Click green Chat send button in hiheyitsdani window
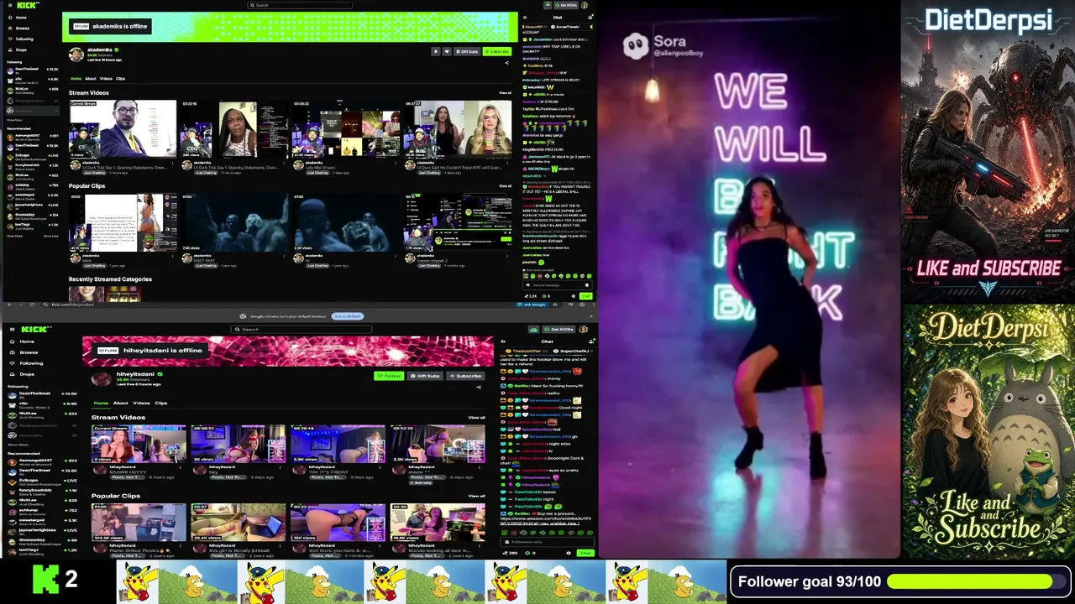The width and height of the screenshot is (1075, 604). tap(585, 553)
